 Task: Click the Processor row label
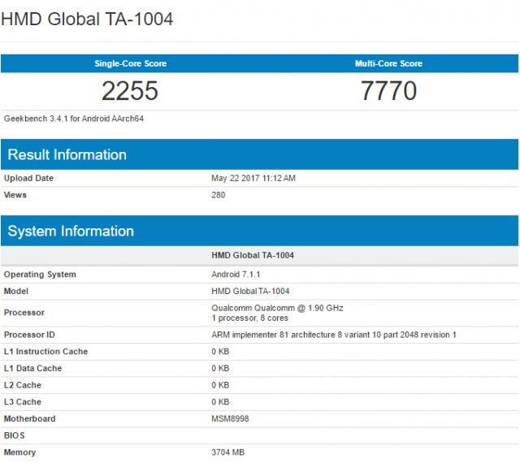pyautogui.click(x=24, y=313)
